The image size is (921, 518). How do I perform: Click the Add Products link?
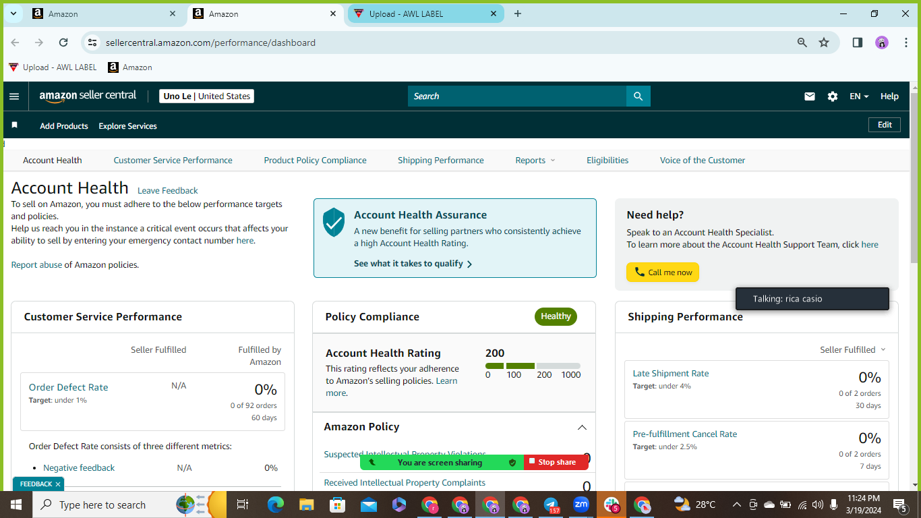pyautogui.click(x=64, y=126)
